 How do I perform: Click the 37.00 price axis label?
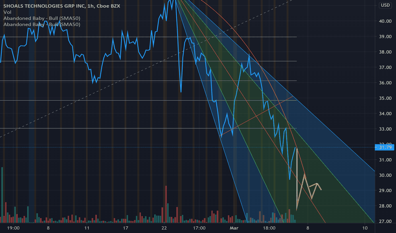(385, 67)
